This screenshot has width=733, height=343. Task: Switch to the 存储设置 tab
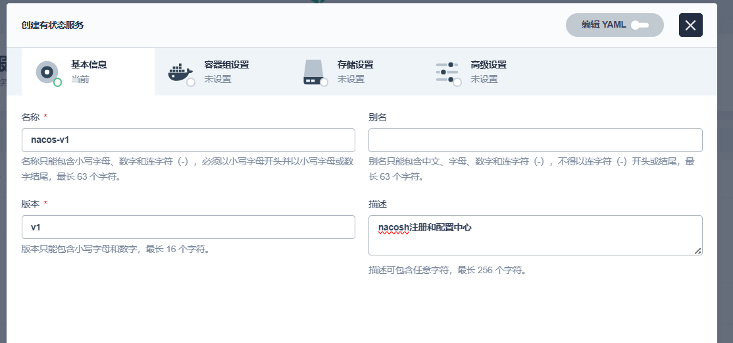[x=355, y=65]
